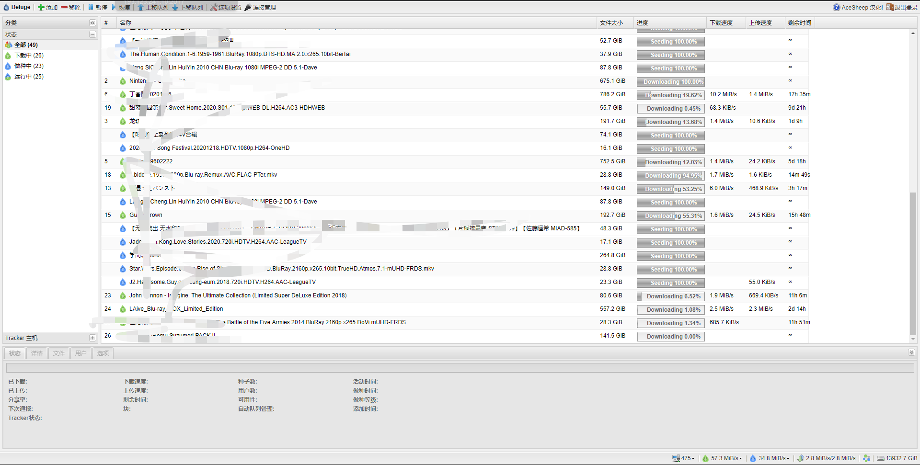Screen dimensions: 920x465
Task: Open the connections limit dropdown showing 475
Action: pyautogui.click(x=684, y=458)
